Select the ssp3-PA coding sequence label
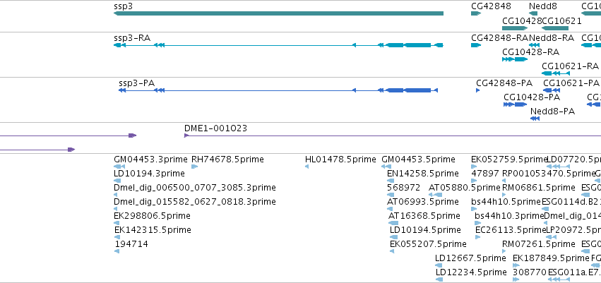 pos(137,83)
